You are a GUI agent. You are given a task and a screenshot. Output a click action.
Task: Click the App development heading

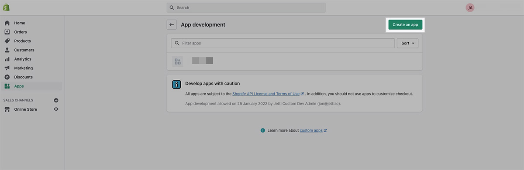coord(203,25)
